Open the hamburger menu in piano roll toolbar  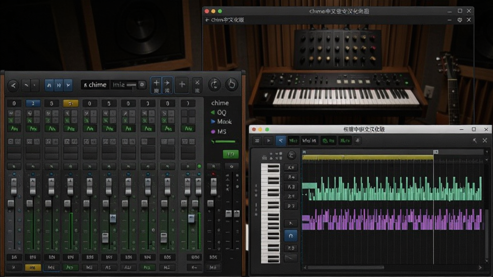click(x=257, y=141)
